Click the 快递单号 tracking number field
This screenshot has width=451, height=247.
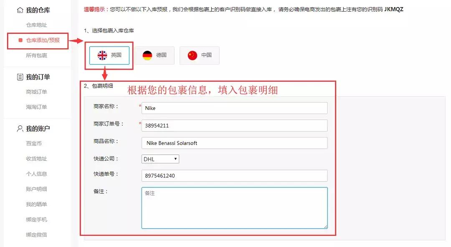tap(235, 176)
